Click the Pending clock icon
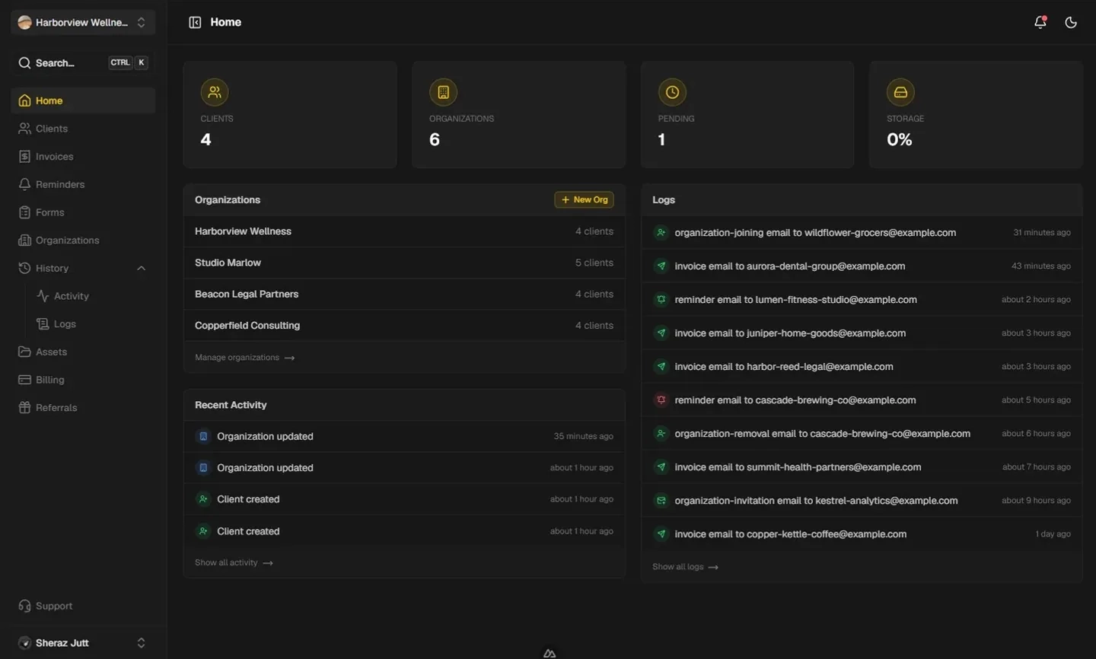Viewport: 1096px width, 659px height. click(672, 92)
